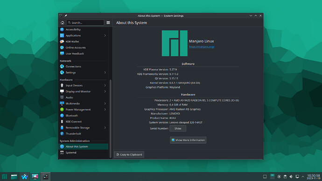
Task: Open Display and Monitor icon
Action: point(62,91)
